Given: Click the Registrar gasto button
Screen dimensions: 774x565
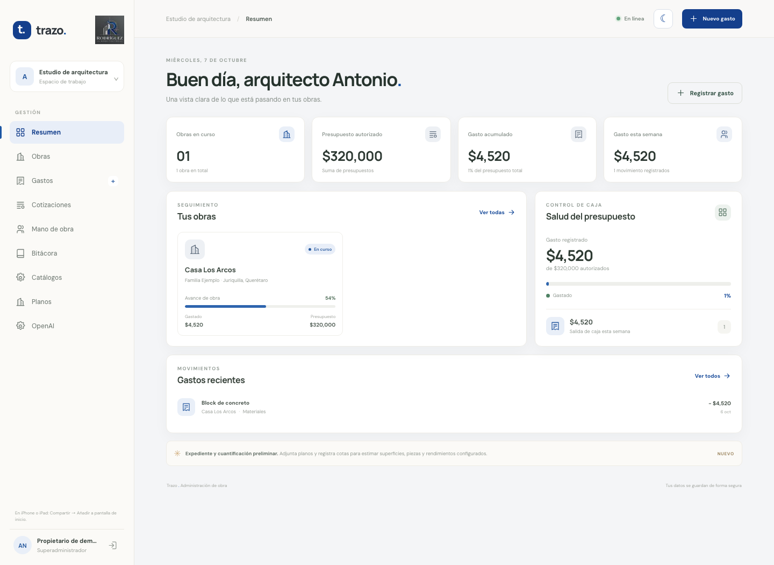Looking at the screenshot, I should coord(705,93).
